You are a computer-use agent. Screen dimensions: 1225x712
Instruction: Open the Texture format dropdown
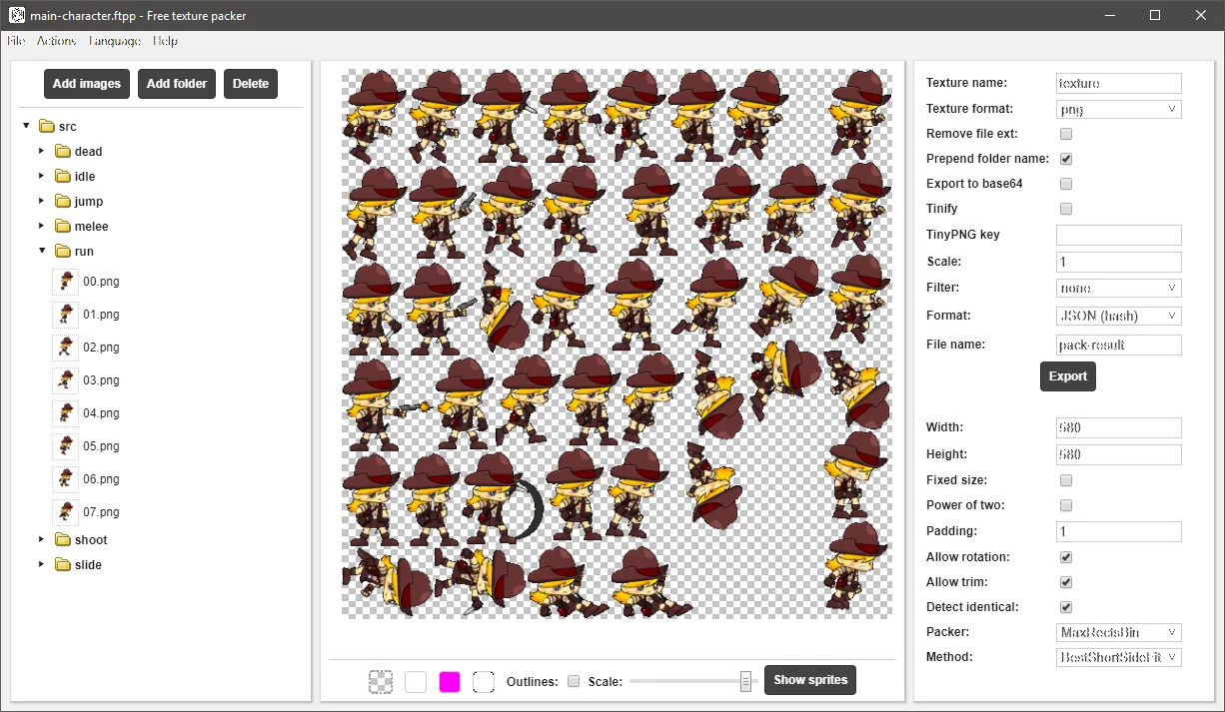(1119, 109)
